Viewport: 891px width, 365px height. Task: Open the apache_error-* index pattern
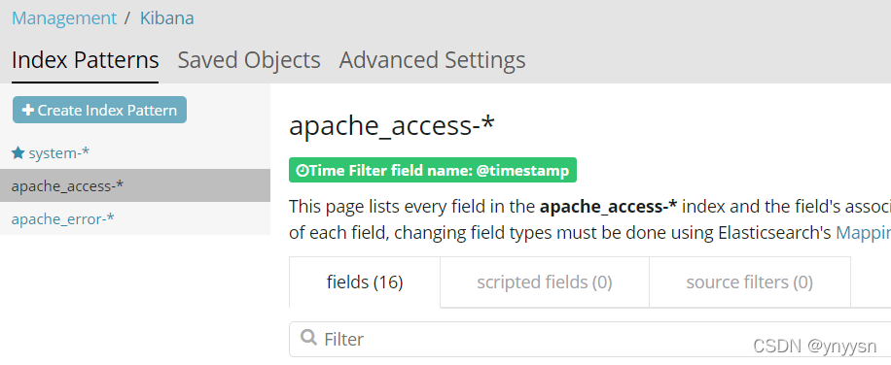[62, 218]
